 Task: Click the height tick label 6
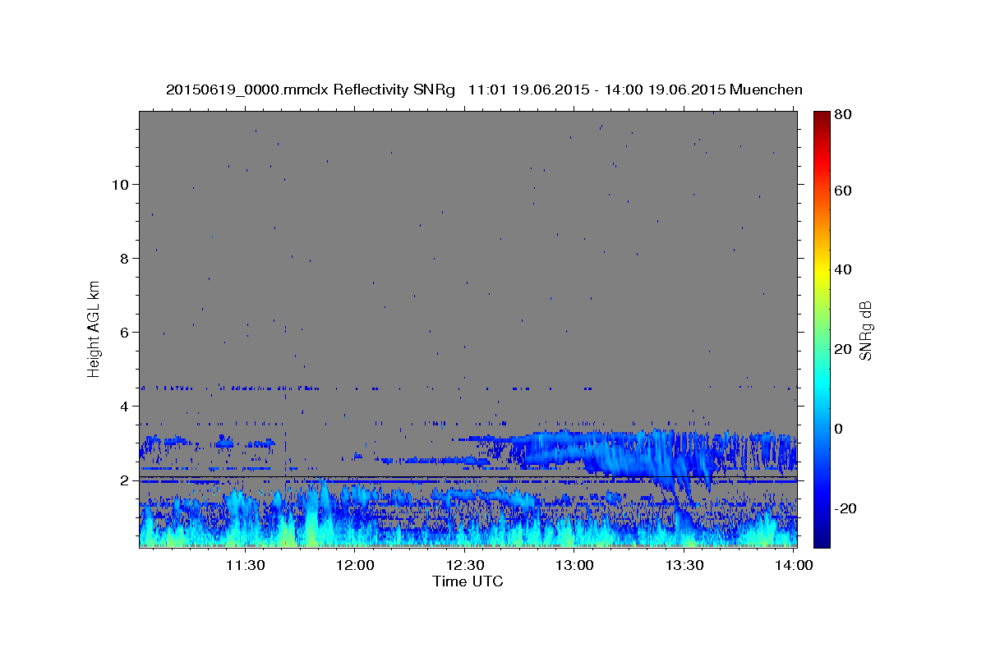[125, 332]
